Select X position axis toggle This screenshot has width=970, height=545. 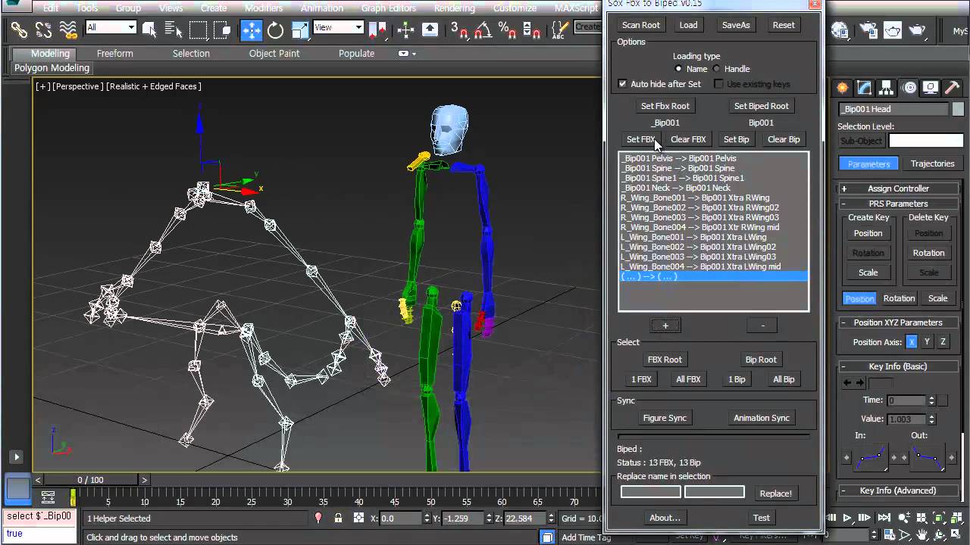click(912, 342)
